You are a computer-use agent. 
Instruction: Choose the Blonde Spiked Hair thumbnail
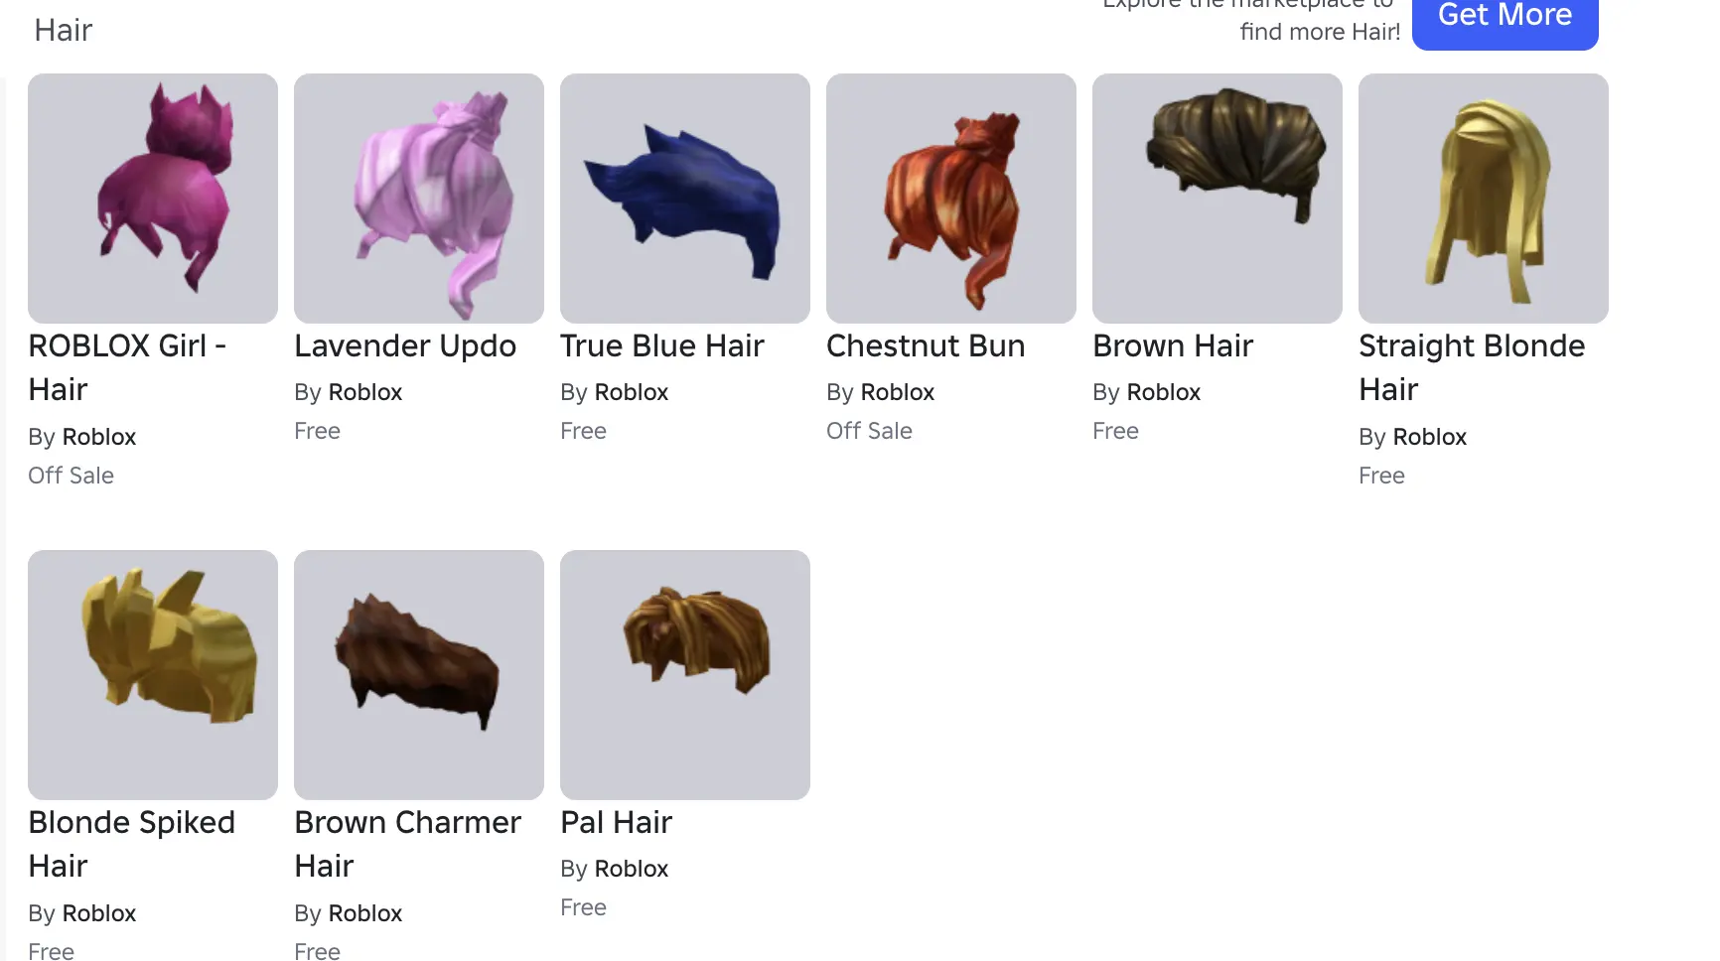(153, 675)
